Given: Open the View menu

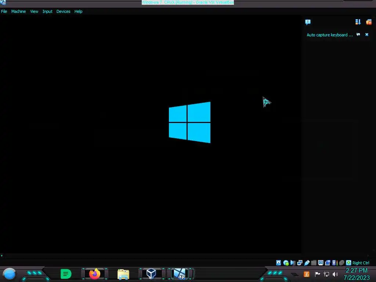Looking at the screenshot, I should point(34,11).
